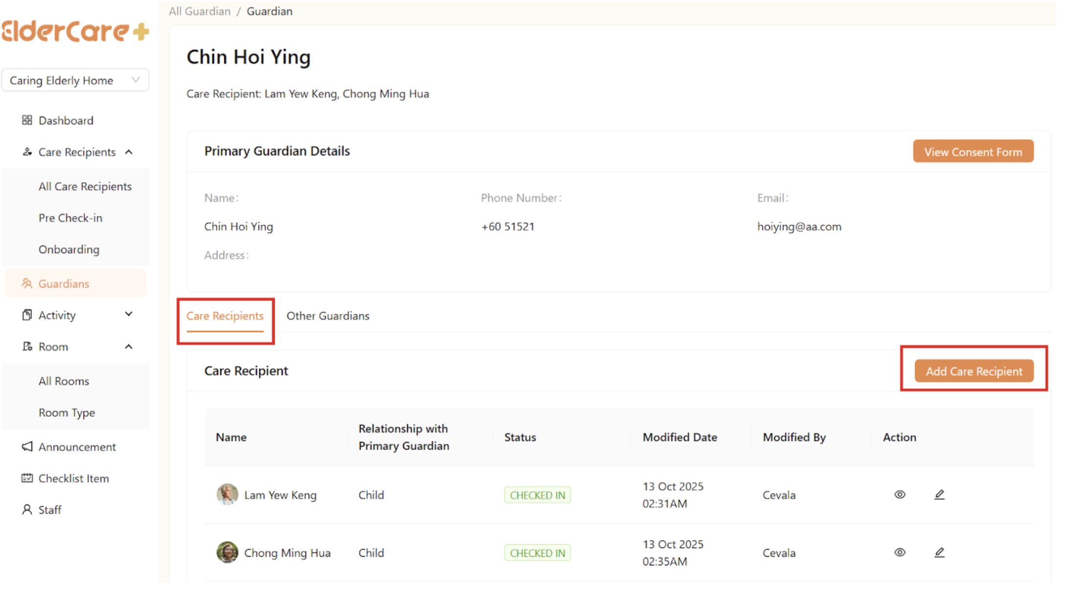The width and height of the screenshot is (1066, 592).
Task: Open the edit pencil for Lam Yew Keng
Action: [939, 495]
